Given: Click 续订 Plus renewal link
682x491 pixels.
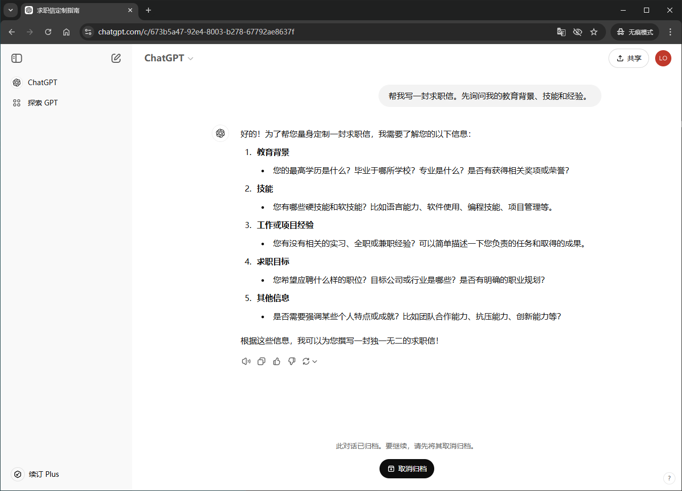Looking at the screenshot, I should tap(44, 474).
